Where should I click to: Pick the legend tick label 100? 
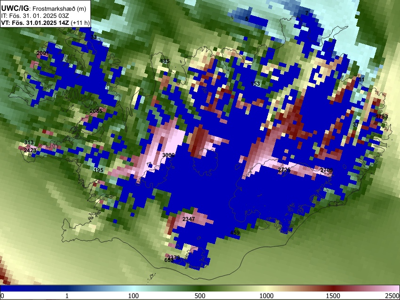(x=133, y=296)
